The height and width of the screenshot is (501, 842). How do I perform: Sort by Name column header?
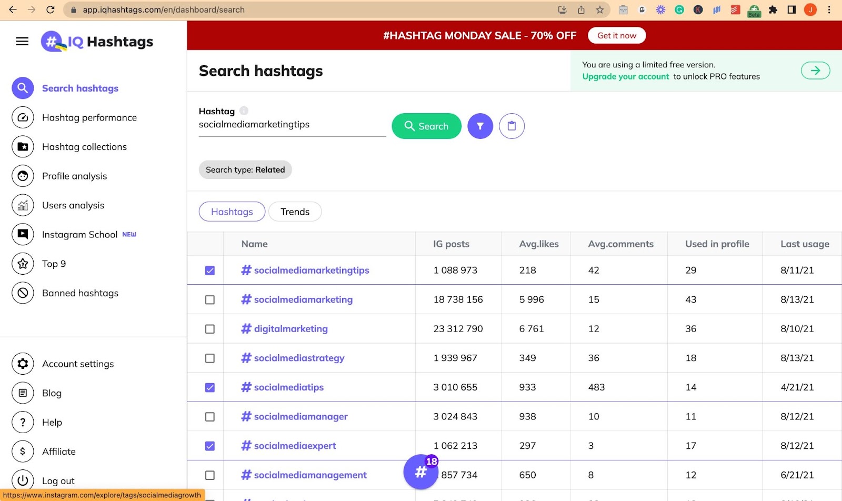pos(255,244)
